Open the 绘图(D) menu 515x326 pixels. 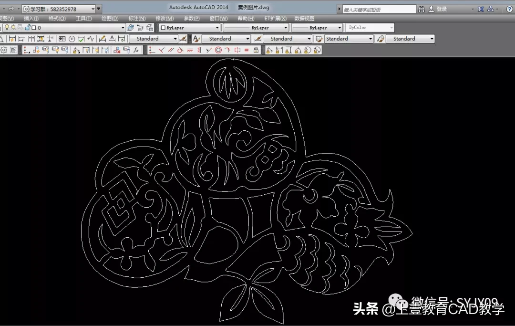click(x=110, y=19)
